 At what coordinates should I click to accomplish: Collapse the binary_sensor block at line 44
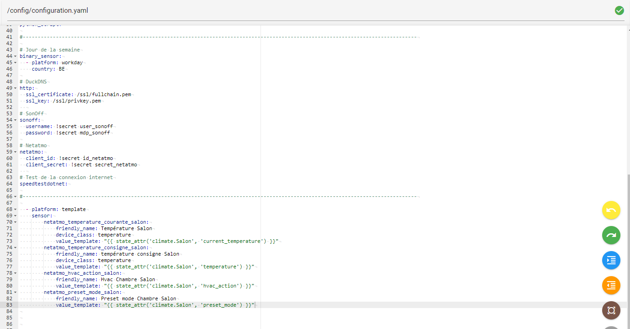point(16,57)
